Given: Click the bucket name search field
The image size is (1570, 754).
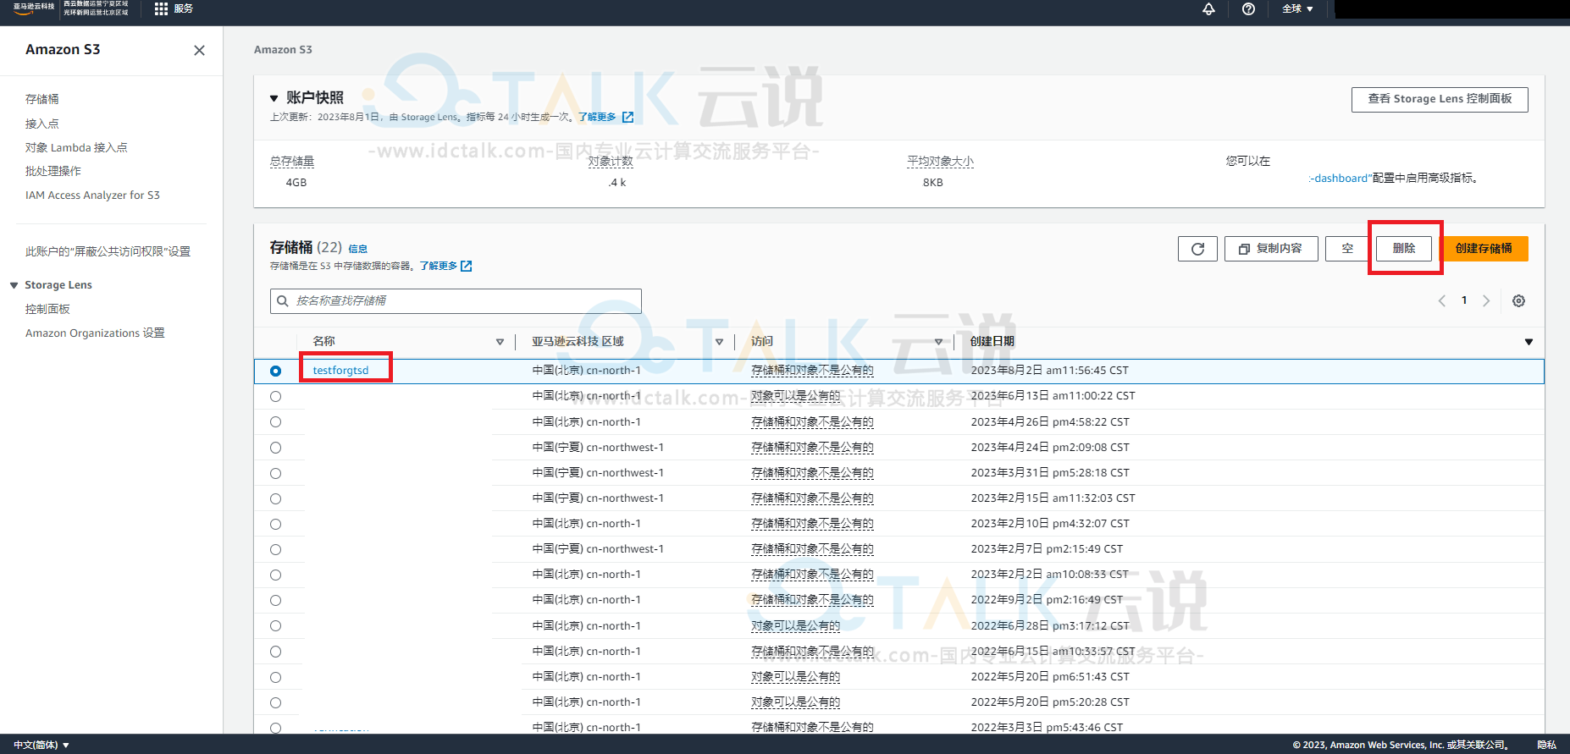Looking at the screenshot, I should click(456, 301).
